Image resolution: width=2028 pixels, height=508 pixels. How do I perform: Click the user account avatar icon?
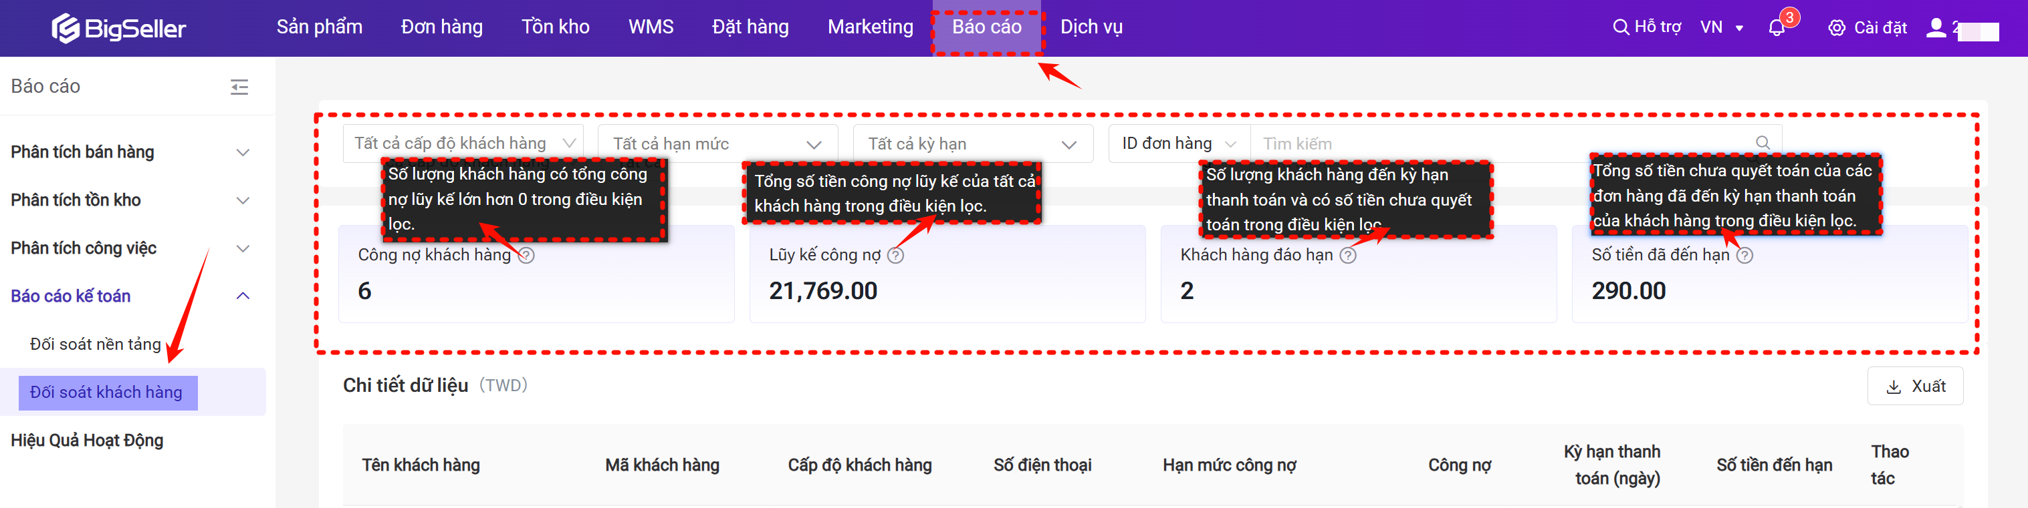[x=1935, y=28]
